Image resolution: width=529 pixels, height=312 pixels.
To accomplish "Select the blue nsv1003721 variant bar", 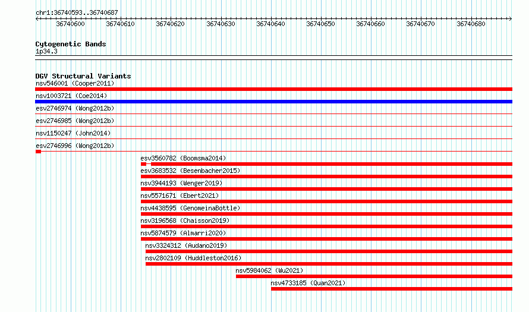I will point(273,102).
